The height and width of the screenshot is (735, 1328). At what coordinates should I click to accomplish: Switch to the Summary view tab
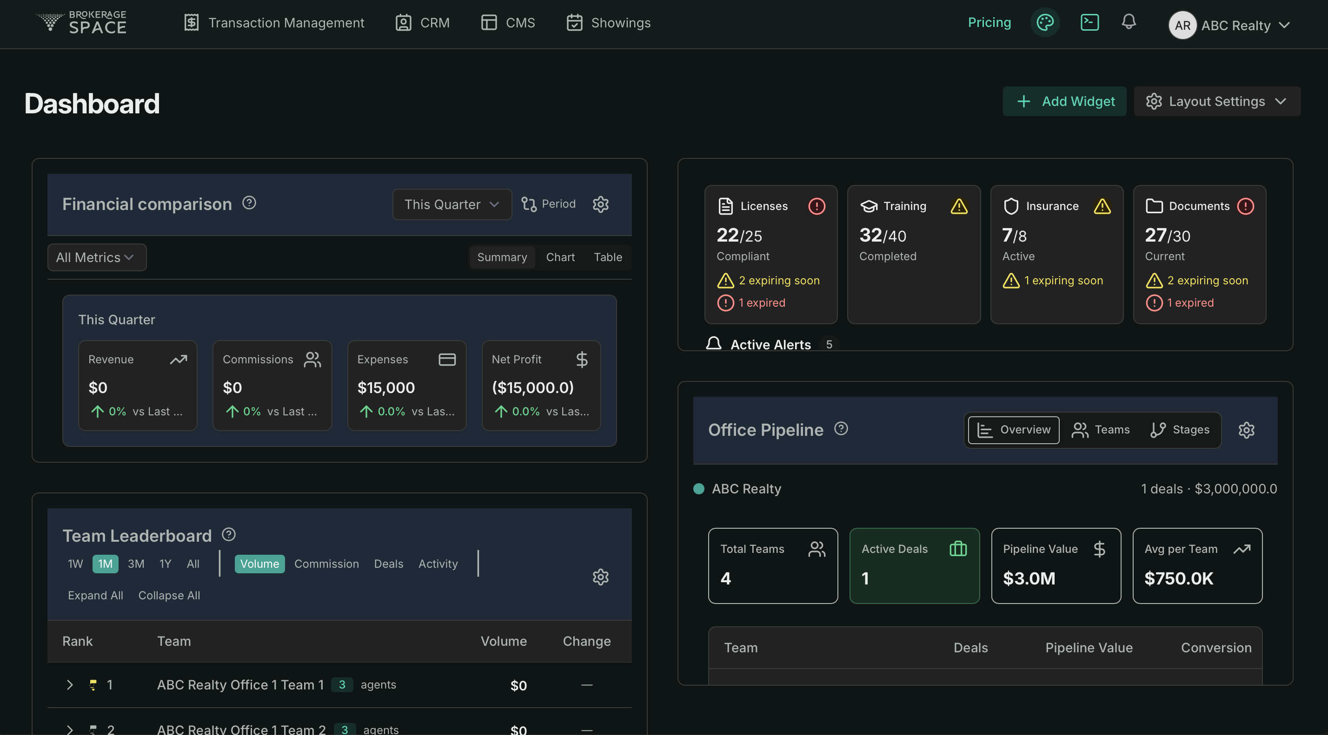click(x=502, y=257)
